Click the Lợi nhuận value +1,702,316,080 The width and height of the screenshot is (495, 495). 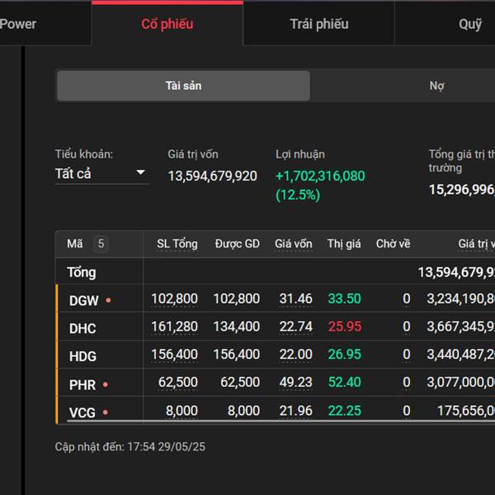[x=320, y=176]
